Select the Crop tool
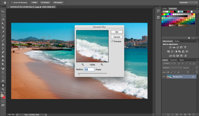Screen dimensions: 199x116 (x=3, y=28)
